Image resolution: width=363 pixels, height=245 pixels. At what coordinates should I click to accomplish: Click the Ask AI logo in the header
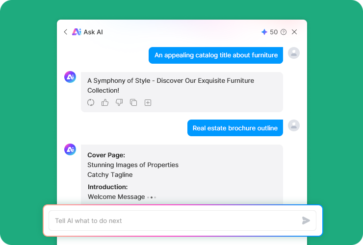(x=77, y=32)
